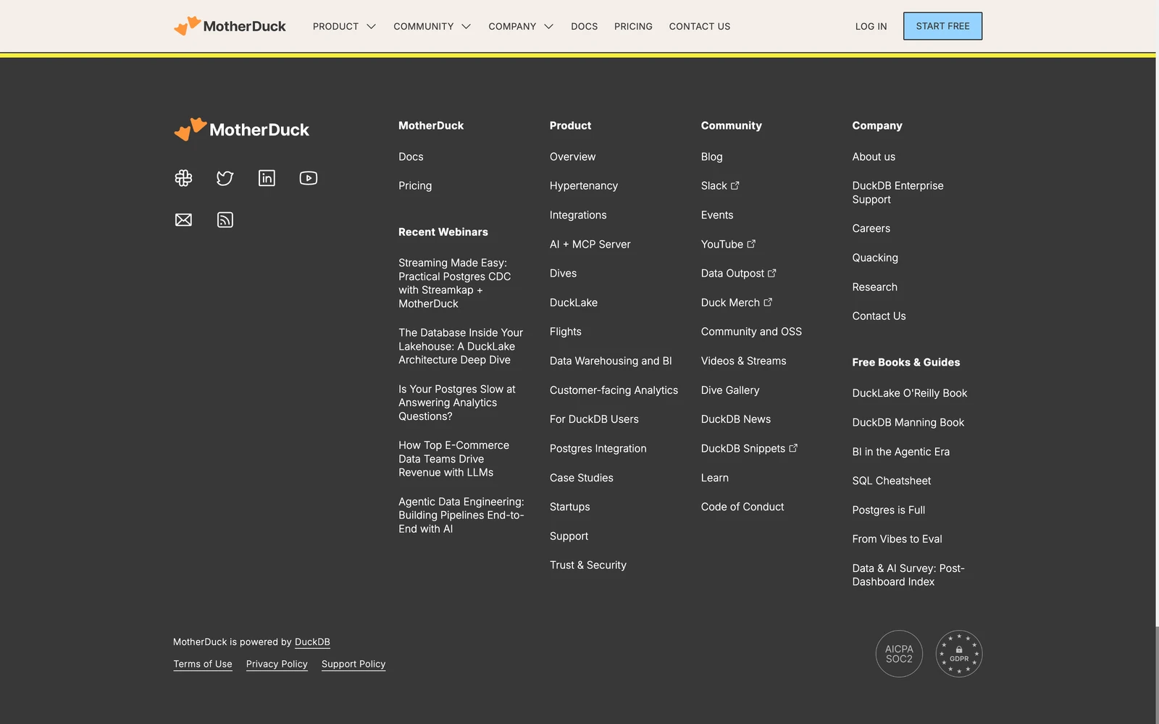Open From Vibes to Eval guide

click(898, 539)
